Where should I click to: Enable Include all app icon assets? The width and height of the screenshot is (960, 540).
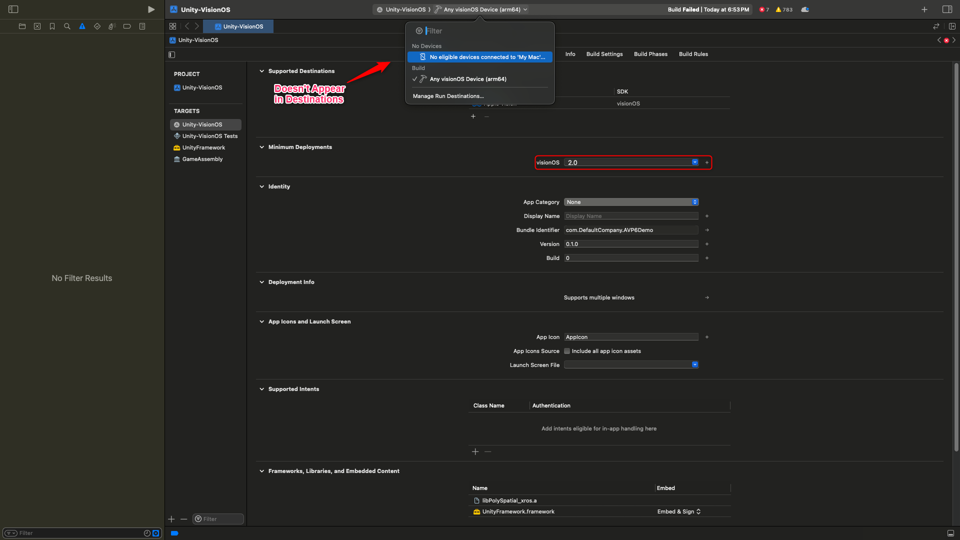coord(567,351)
